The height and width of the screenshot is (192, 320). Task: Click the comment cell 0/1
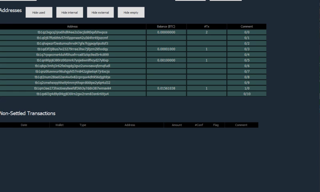point(247,38)
